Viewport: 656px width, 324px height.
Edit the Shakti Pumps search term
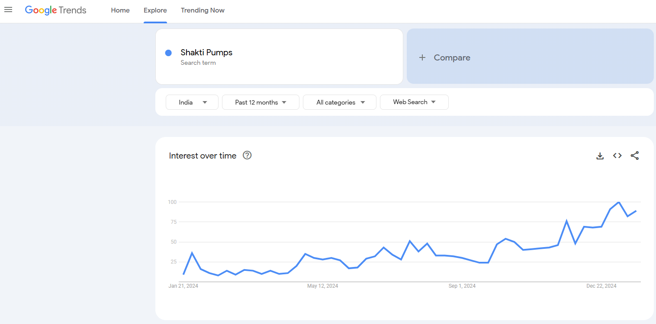coord(279,57)
